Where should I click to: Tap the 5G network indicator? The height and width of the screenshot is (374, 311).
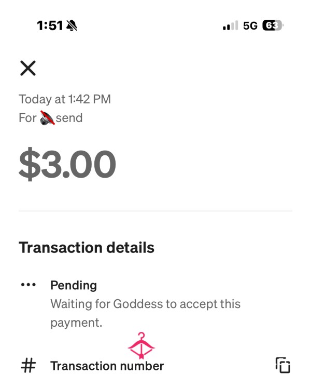pos(250,25)
